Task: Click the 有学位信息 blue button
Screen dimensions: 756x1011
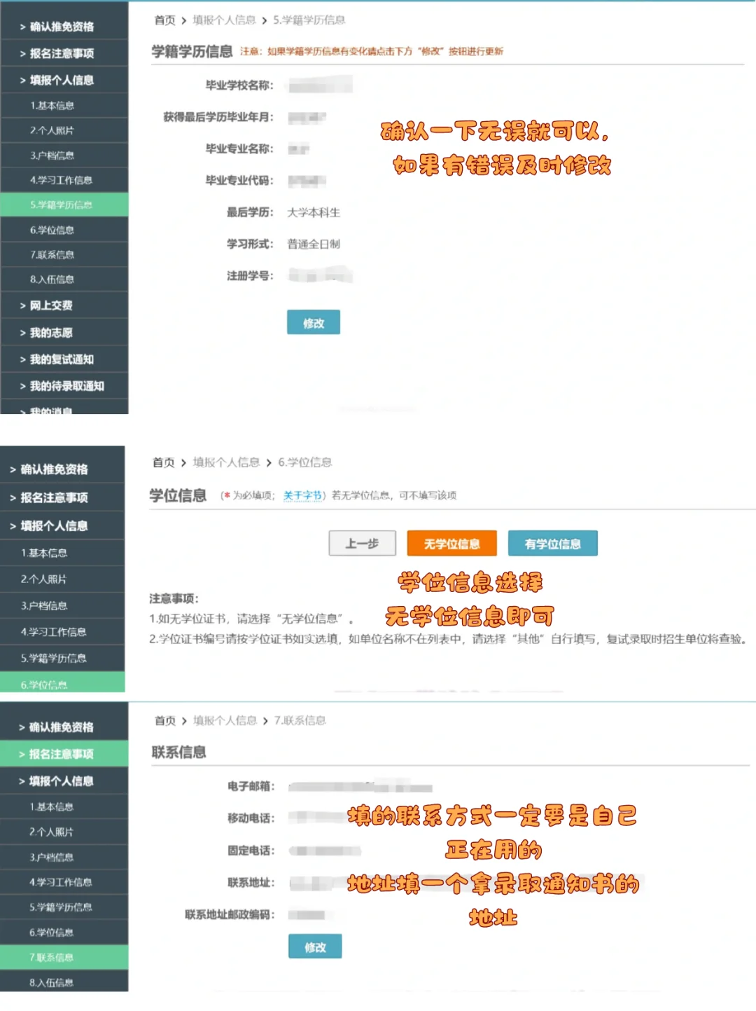Action: point(552,543)
